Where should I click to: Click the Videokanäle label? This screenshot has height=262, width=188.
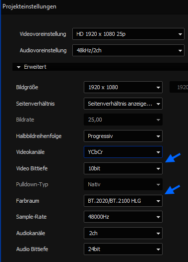point(30,152)
